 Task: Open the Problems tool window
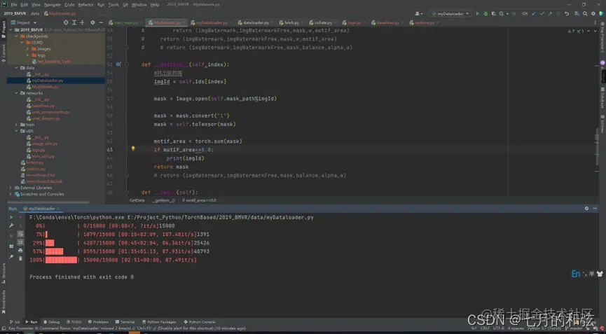pyautogui.click(x=98, y=322)
